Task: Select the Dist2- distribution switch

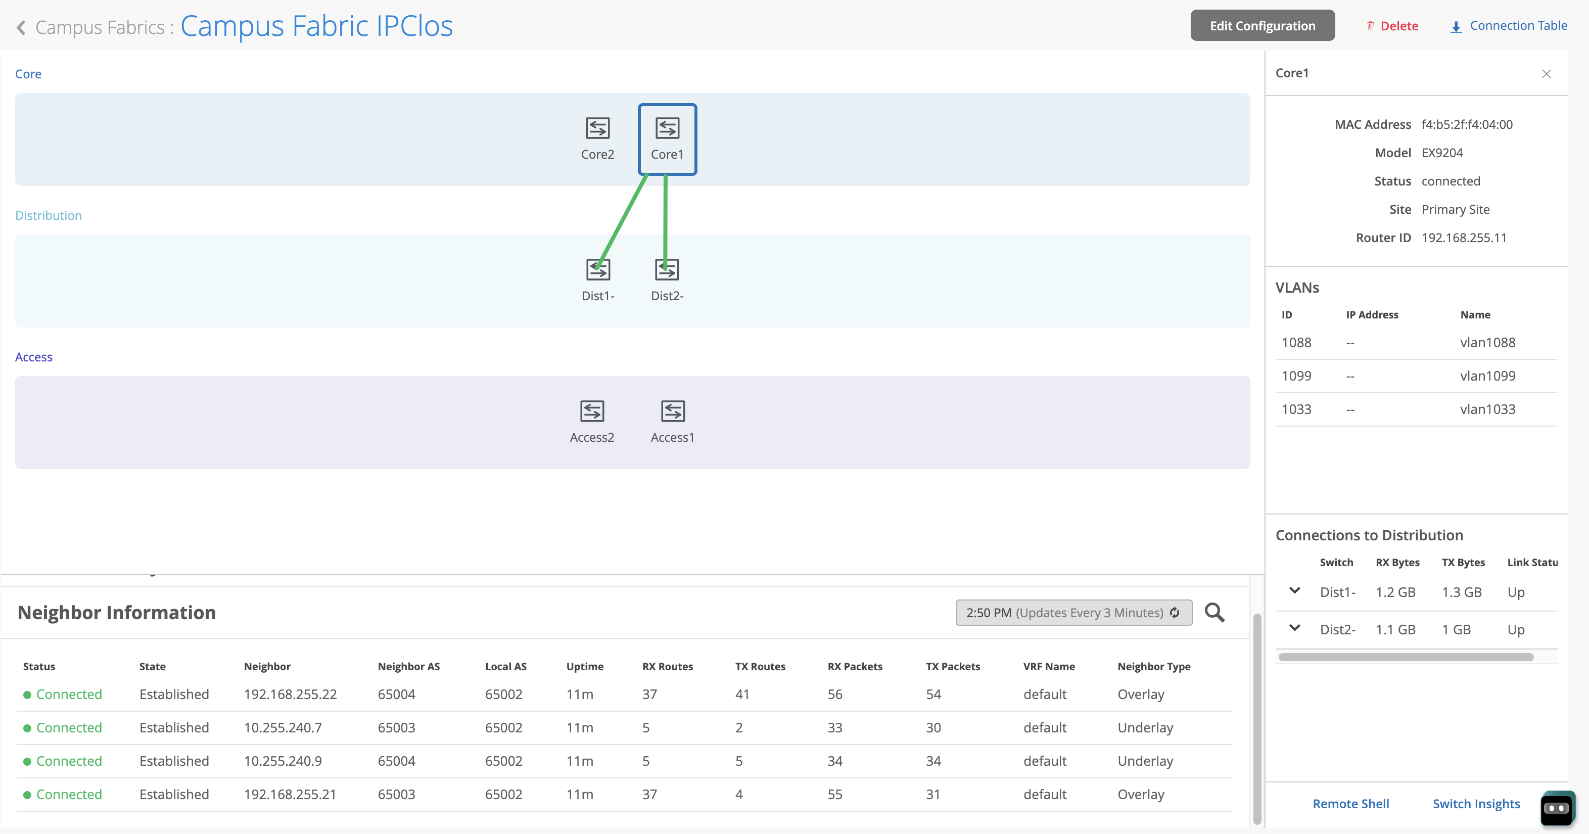Action: 667,269
